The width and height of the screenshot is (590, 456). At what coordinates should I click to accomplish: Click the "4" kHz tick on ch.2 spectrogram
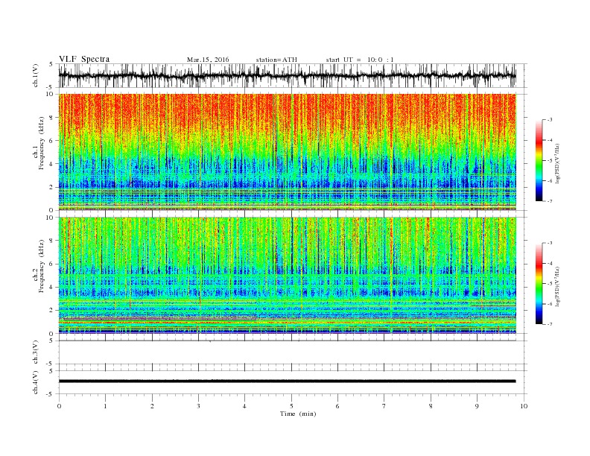point(51,287)
